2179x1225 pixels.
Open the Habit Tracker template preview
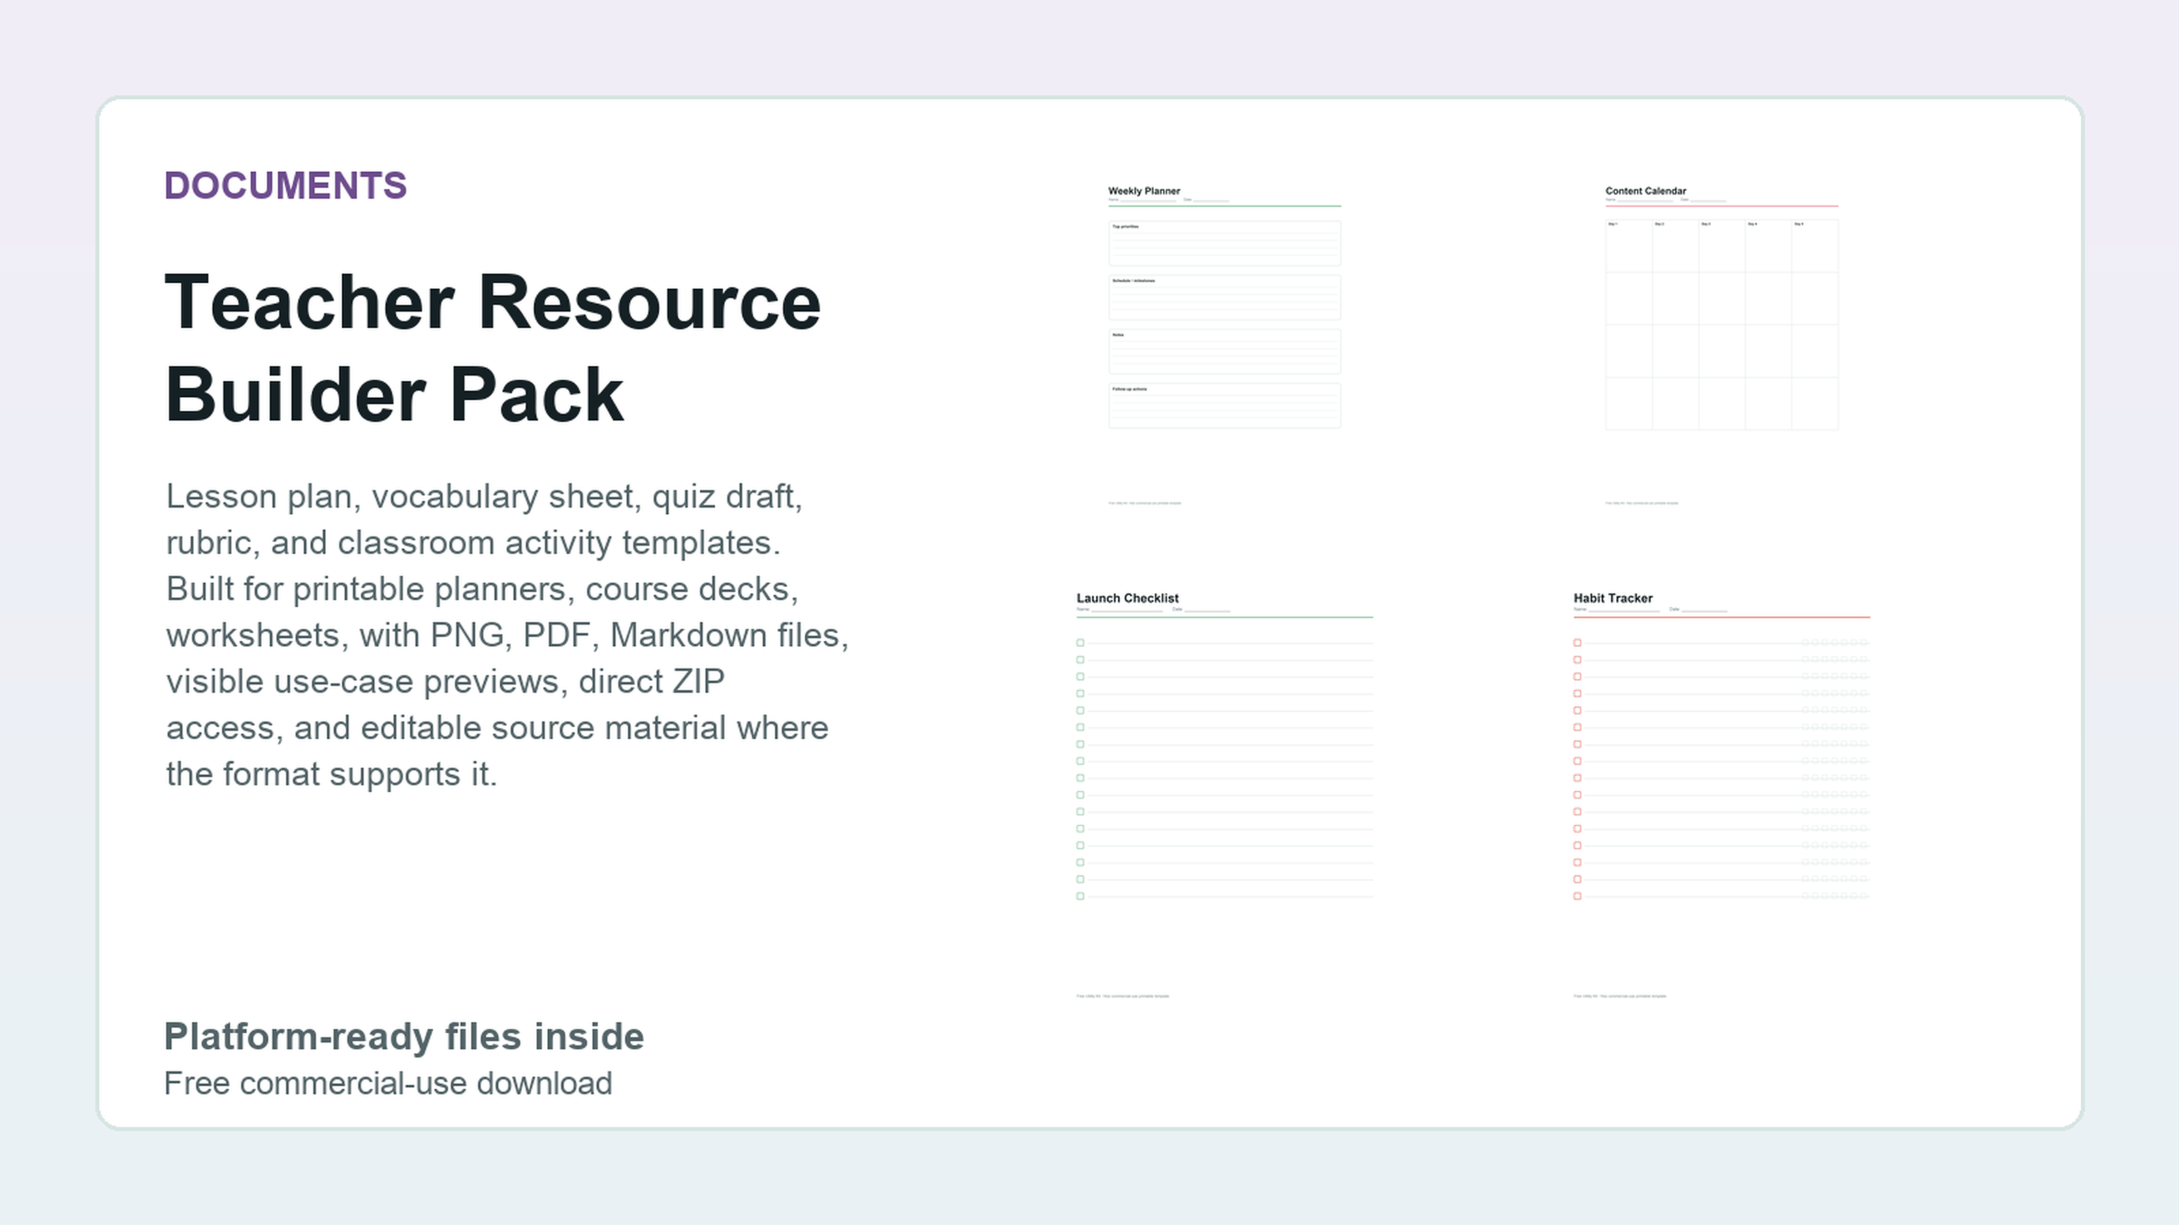1721,795
